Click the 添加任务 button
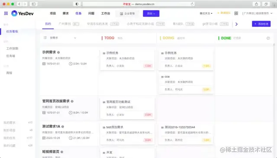 click(261, 24)
